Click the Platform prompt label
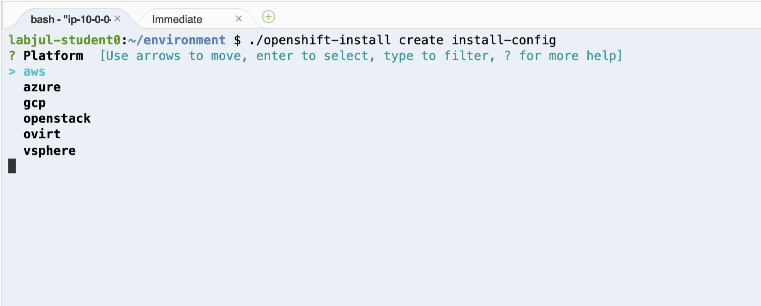Image resolution: width=761 pixels, height=306 pixels. tap(54, 56)
